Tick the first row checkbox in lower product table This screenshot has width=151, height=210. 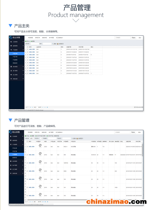[27, 146]
